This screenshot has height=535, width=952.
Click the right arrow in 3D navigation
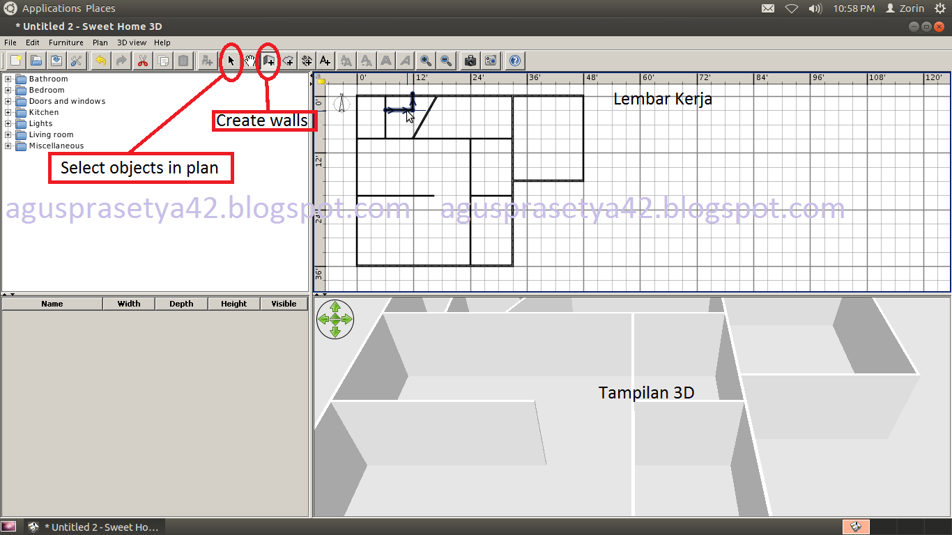pyautogui.click(x=347, y=319)
